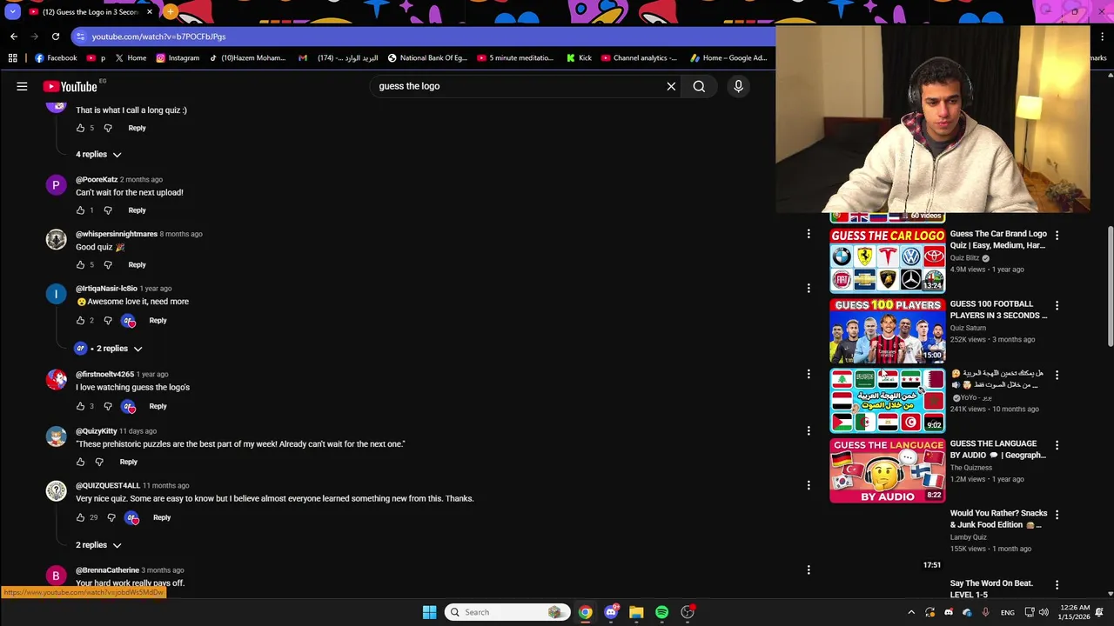The height and width of the screenshot is (626, 1114).
Task: Dislike the "Awesome love it, need more" comment
Action: click(x=108, y=321)
